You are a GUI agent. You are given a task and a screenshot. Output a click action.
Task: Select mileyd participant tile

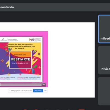click(x=104, y=29)
